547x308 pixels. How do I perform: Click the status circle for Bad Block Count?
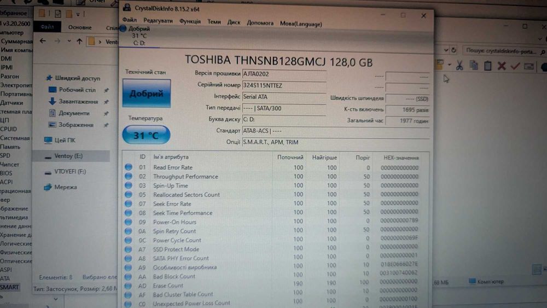point(129,276)
